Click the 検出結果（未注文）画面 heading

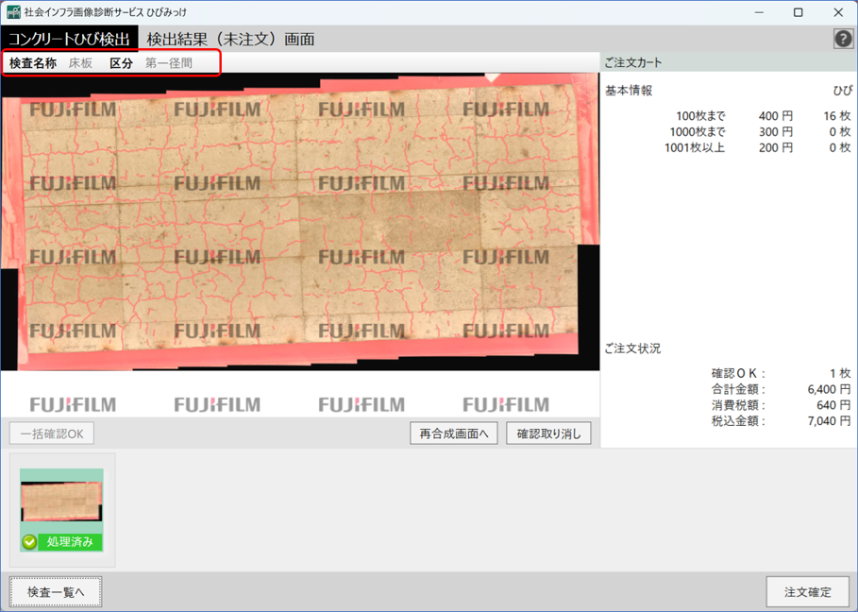(230, 40)
